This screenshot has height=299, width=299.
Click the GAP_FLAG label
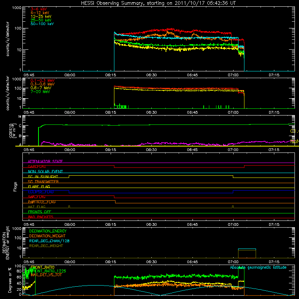(37, 166)
